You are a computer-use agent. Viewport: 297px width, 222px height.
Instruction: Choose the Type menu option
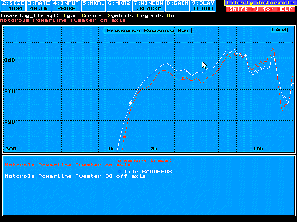(x=70, y=16)
